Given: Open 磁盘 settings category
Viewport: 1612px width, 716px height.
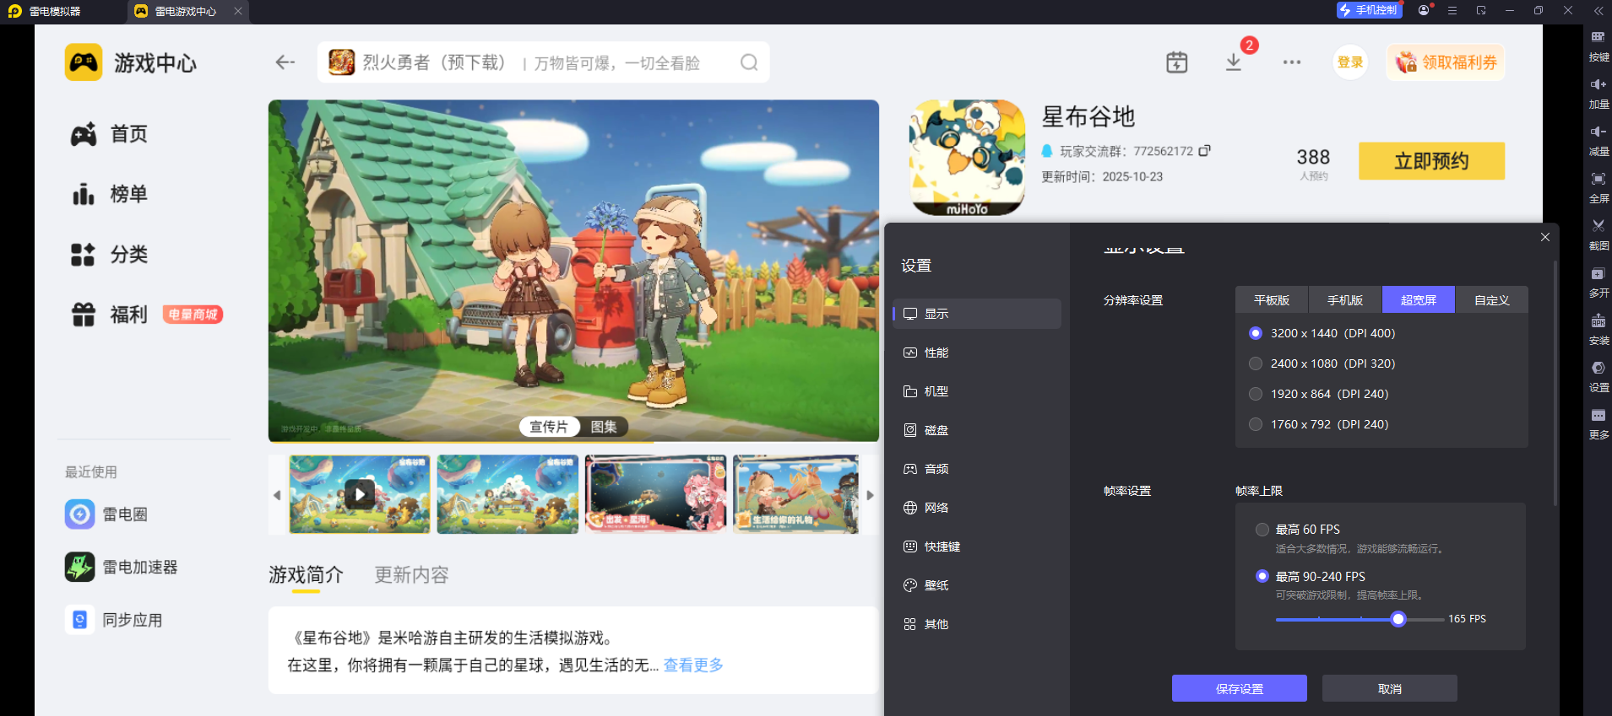Looking at the screenshot, I should click(977, 430).
